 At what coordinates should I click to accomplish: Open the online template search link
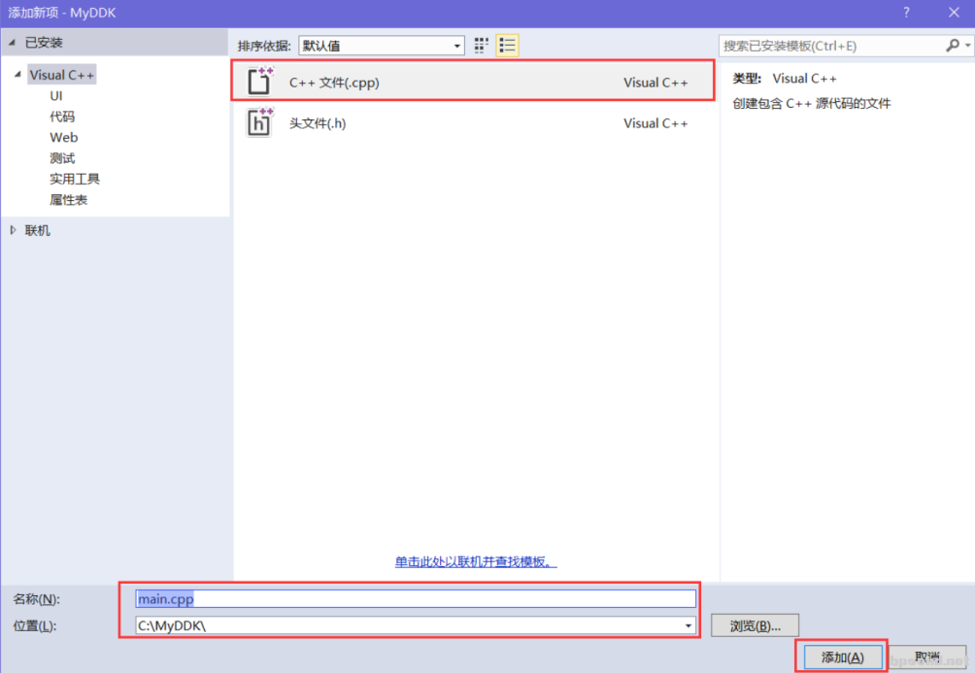pyautogui.click(x=476, y=561)
